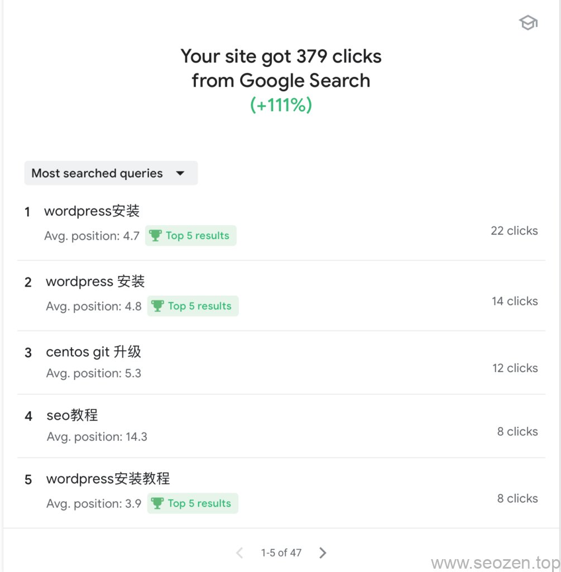Image resolution: width=561 pixels, height=572 pixels.
Task: Select the wordpress安装 query
Action: [x=92, y=211]
